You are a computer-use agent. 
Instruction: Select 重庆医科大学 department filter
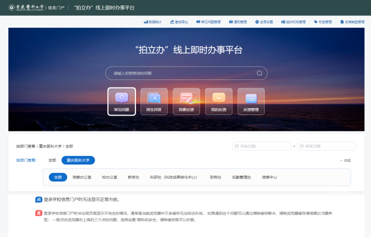78,160
